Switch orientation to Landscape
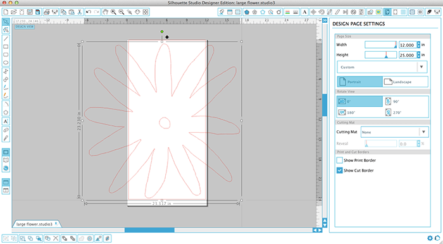 click(x=405, y=82)
